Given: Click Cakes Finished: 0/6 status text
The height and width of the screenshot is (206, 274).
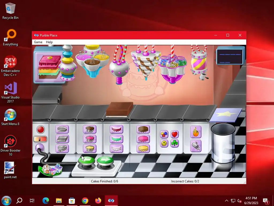Looking at the screenshot, I should coord(105,181).
